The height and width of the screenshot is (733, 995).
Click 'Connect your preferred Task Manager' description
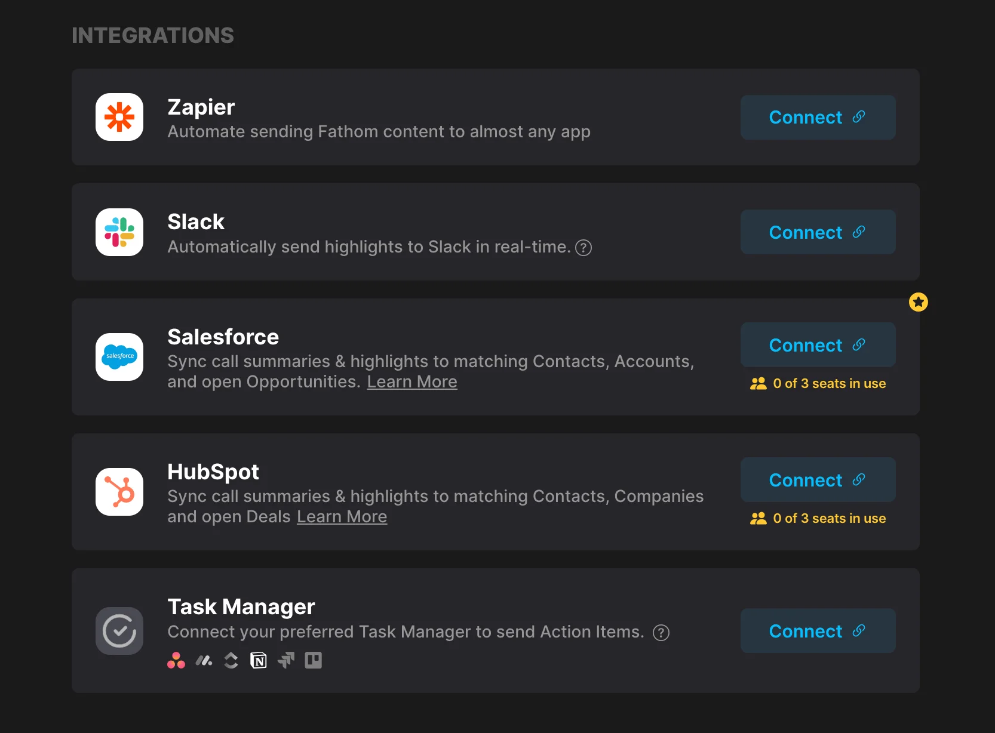pyautogui.click(x=406, y=632)
